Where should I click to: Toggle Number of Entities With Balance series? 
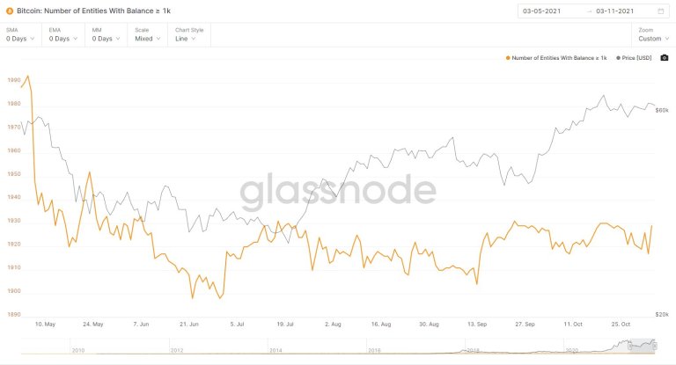click(559, 58)
